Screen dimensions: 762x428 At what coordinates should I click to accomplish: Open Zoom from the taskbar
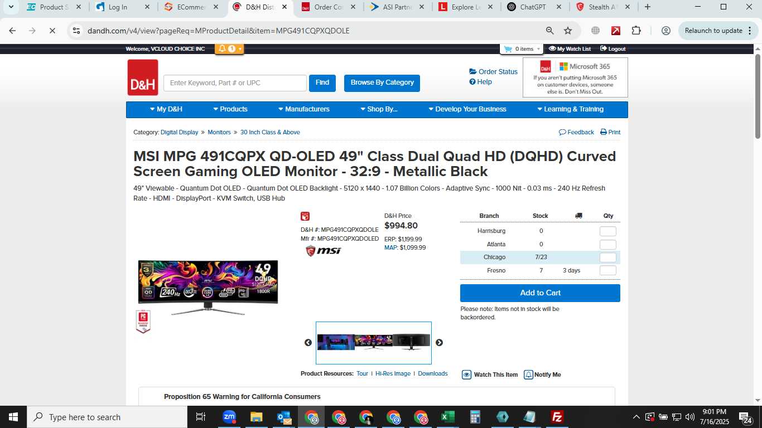point(229,417)
